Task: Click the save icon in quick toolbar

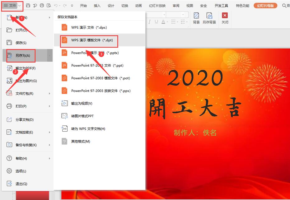Action: tap(28, 6)
